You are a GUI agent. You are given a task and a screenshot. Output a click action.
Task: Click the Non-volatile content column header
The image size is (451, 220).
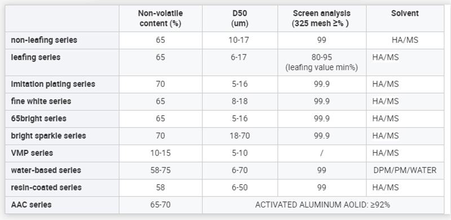[161, 19]
